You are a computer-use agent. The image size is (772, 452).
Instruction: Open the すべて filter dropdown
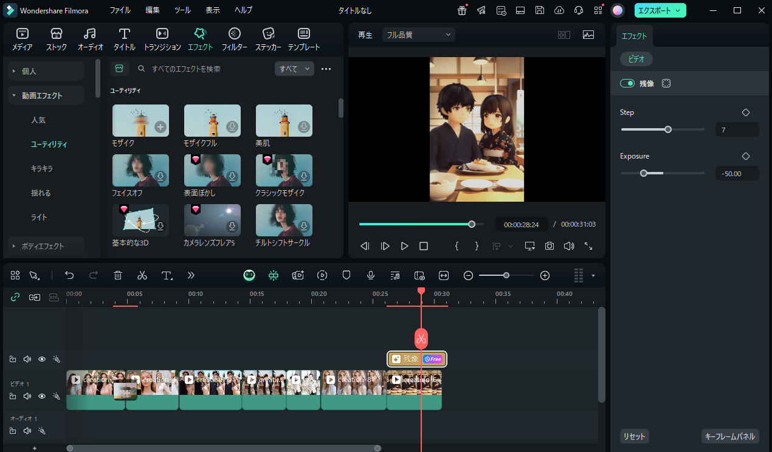[294, 69]
